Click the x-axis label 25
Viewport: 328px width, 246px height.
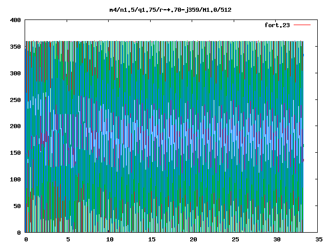tap(235, 239)
